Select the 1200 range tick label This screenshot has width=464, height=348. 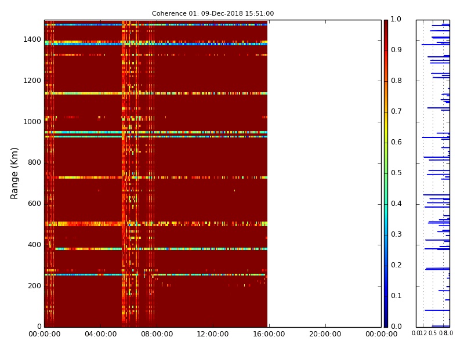coord(32,81)
